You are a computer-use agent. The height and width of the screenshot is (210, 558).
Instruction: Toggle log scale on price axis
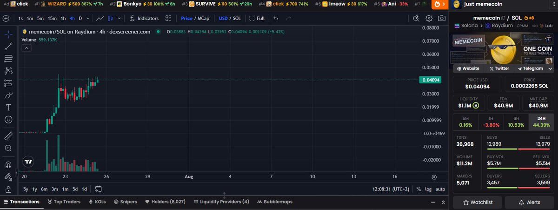428,189
